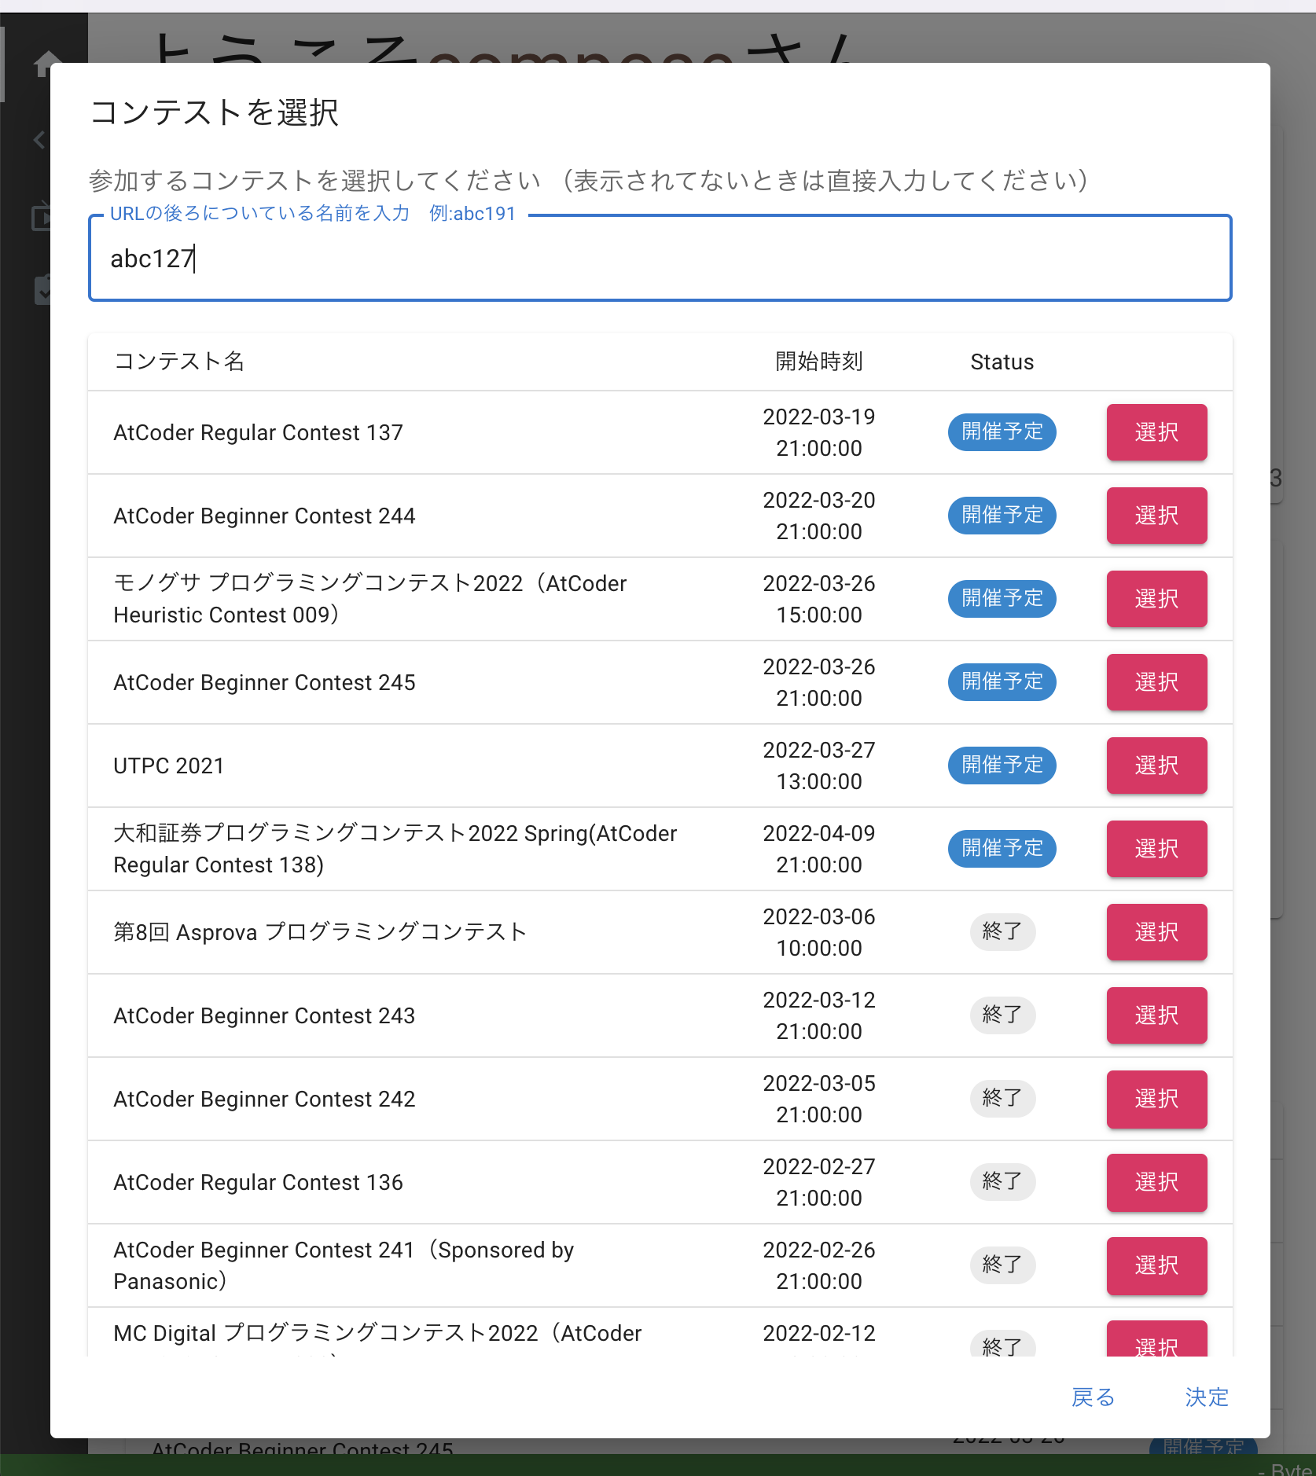Click the contest name input field

click(660, 258)
